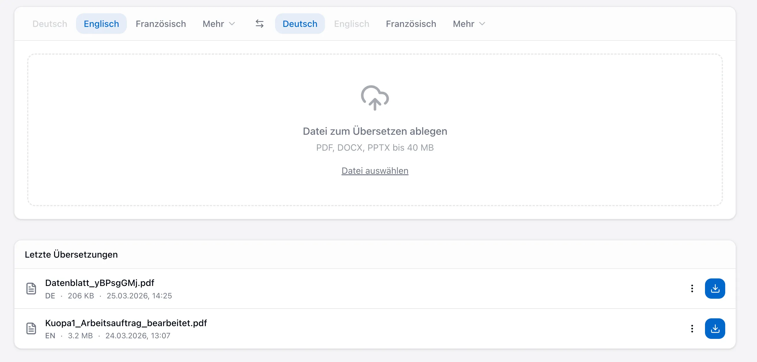Open the options menu for Datenblatt_yBPsgGMj.pdf
The image size is (757, 362).
(692, 289)
